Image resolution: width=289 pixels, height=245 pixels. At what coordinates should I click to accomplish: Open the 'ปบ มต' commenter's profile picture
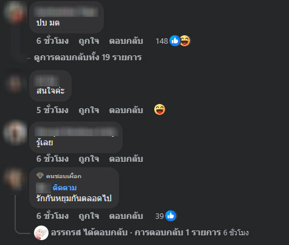tap(15, 12)
